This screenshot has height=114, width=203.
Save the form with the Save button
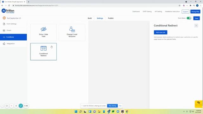(x=197, y=18)
